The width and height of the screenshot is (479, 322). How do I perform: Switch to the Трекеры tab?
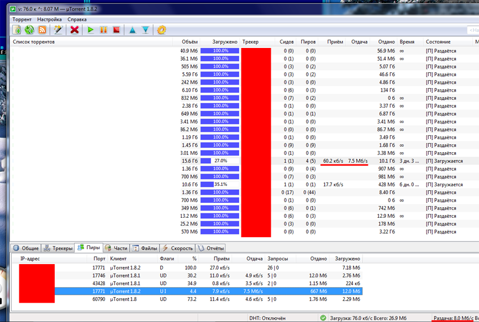coord(58,248)
